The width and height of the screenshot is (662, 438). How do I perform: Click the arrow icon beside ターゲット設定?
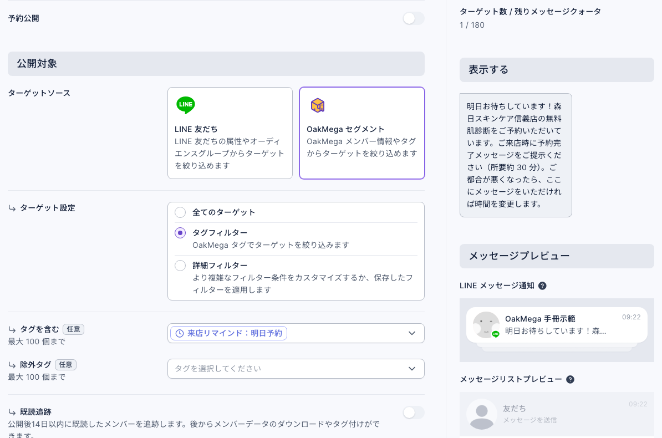click(12, 208)
